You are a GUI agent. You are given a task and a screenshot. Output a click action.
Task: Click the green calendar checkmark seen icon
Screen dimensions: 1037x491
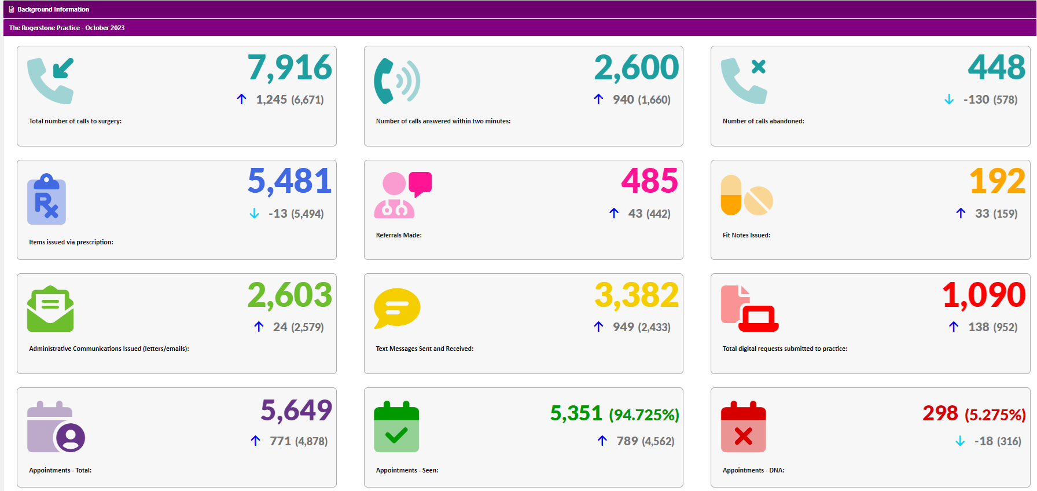(396, 426)
